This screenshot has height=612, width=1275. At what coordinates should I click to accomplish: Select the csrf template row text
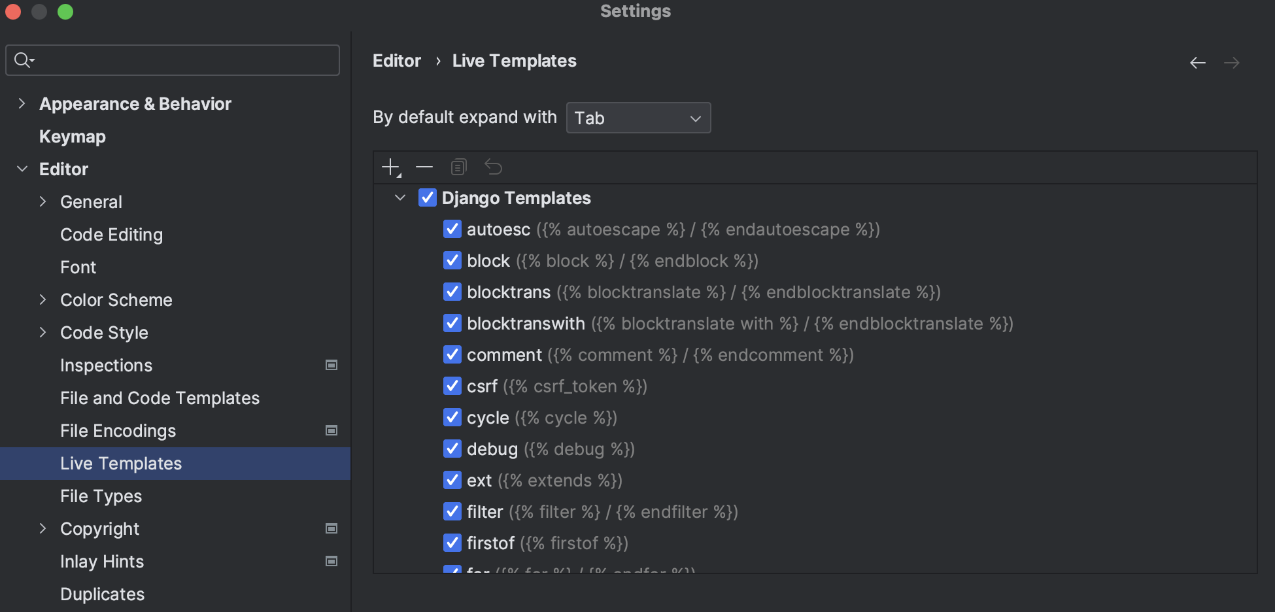556,386
